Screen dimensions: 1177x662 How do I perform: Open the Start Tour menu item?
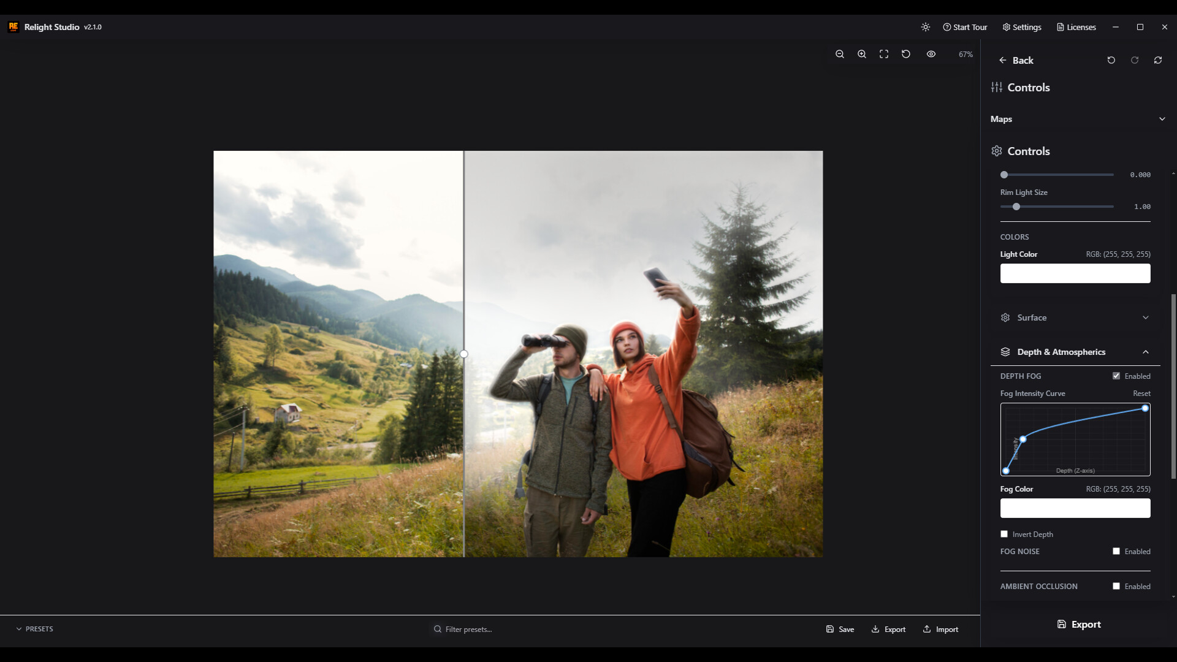pyautogui.click(x=965, y=27)
